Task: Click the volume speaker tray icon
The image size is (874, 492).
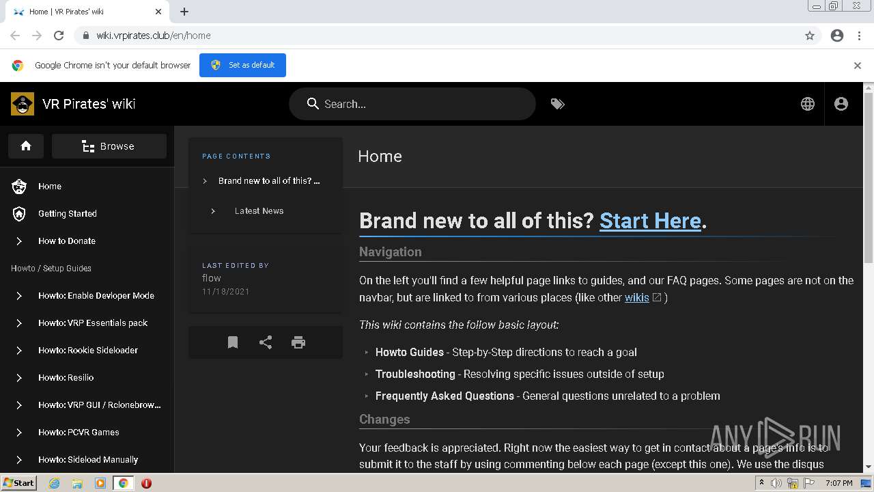Action: [776, 483]
